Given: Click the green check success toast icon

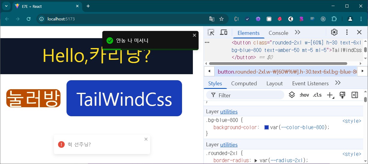Looking at the screenshot, I should pyautogui.click(x=110, y=41).
